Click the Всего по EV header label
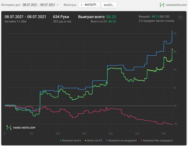188x146 pixels. click(99, 21)
